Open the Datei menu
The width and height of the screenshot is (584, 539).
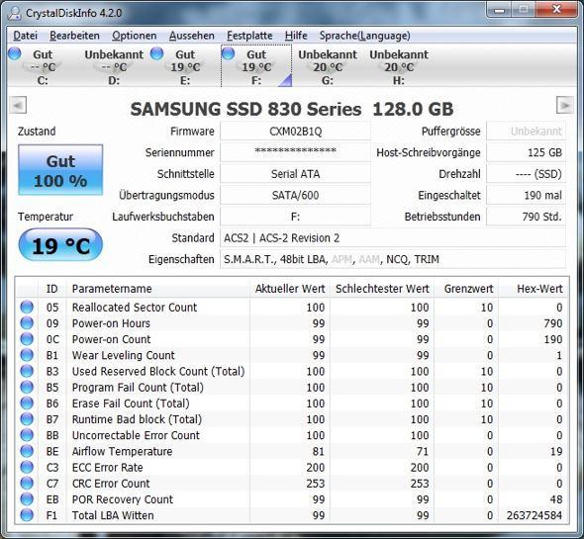click(x=26, y=36)
